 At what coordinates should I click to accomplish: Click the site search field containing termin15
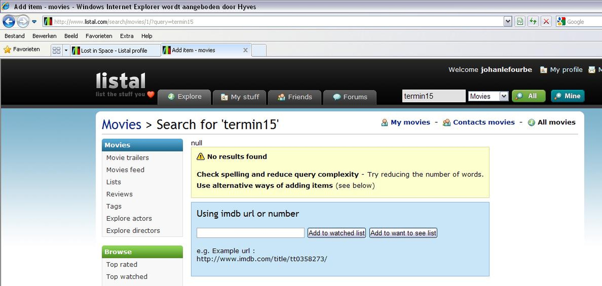434,96
